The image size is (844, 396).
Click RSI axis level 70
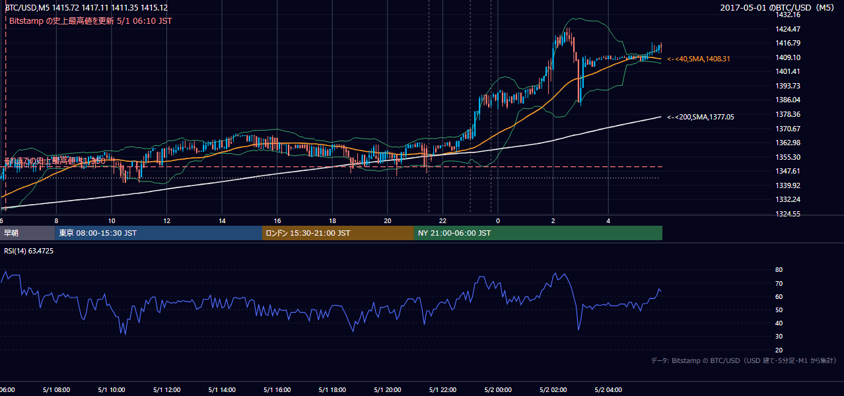[779, 283]
